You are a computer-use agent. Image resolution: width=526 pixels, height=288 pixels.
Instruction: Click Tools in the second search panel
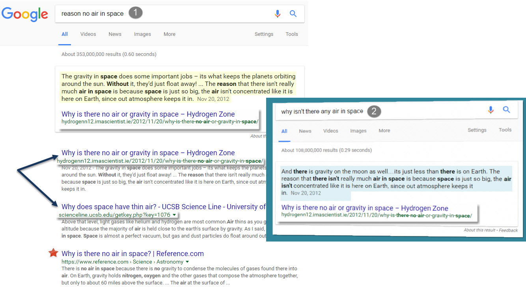(505, 130)
